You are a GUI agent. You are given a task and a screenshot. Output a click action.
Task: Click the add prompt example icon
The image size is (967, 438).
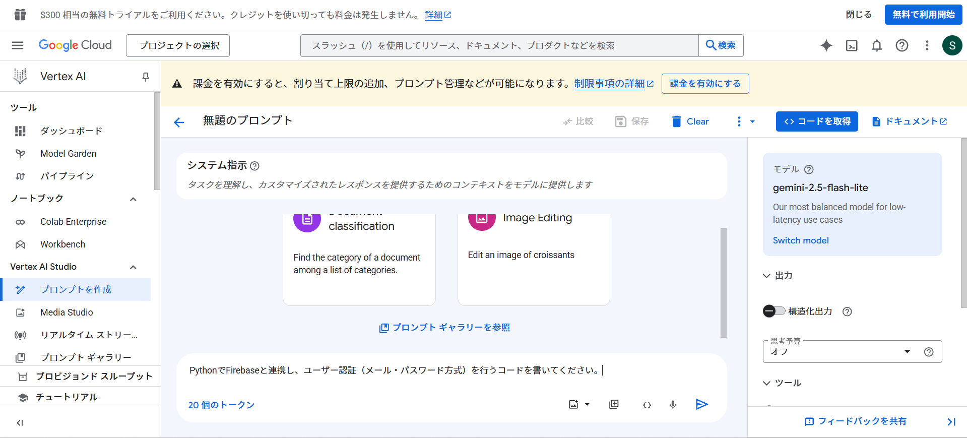click(614, 404)
